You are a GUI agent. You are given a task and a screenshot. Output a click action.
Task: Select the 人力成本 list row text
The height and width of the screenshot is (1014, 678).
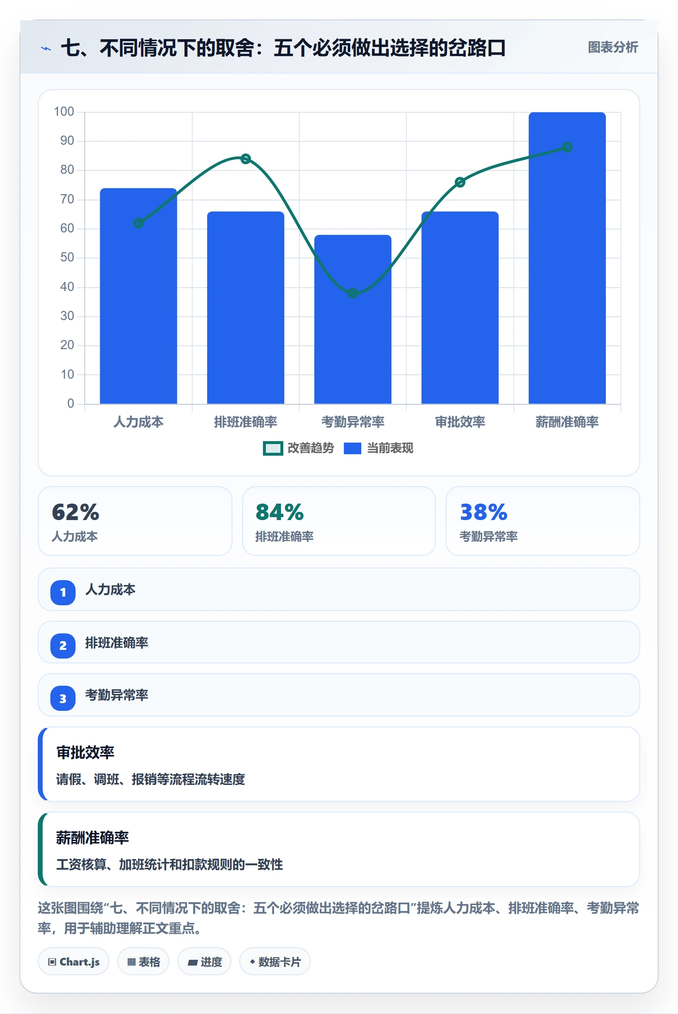pyautogui.click(x=110, y=589)
